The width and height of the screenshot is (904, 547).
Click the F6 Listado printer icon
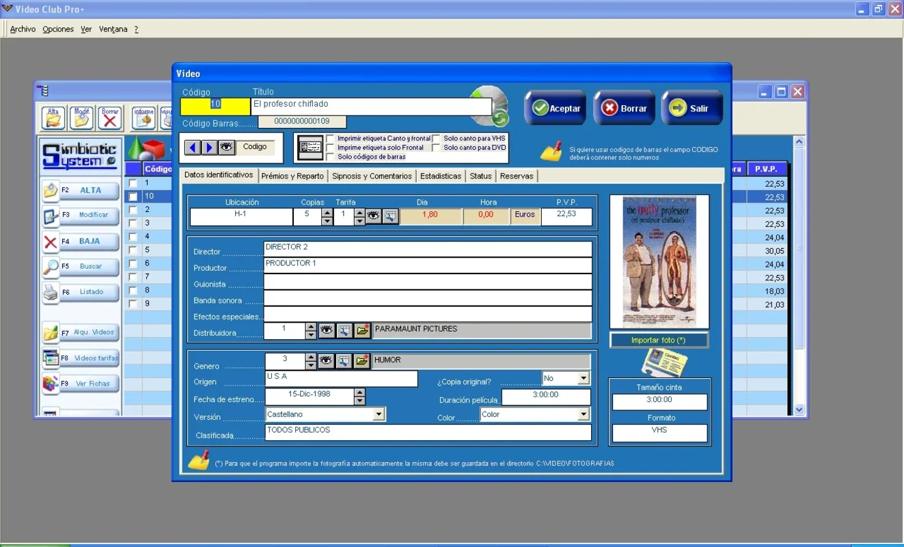pos(51,293)
